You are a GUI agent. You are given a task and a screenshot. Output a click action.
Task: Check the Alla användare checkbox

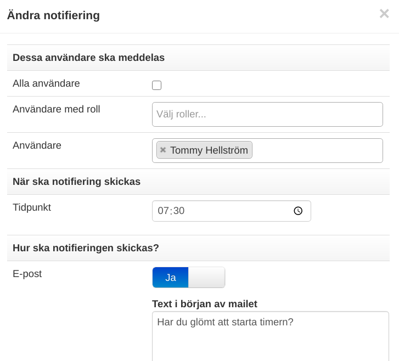[x=156, y=85]
